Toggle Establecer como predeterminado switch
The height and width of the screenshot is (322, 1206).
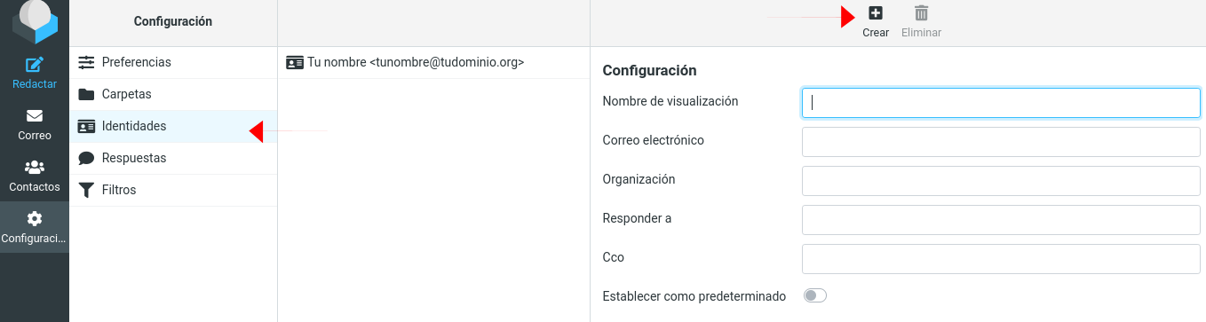(814, 295)
